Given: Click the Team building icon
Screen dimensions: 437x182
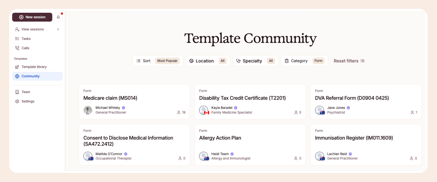Looking at the screenshot, I should [17, 92].
